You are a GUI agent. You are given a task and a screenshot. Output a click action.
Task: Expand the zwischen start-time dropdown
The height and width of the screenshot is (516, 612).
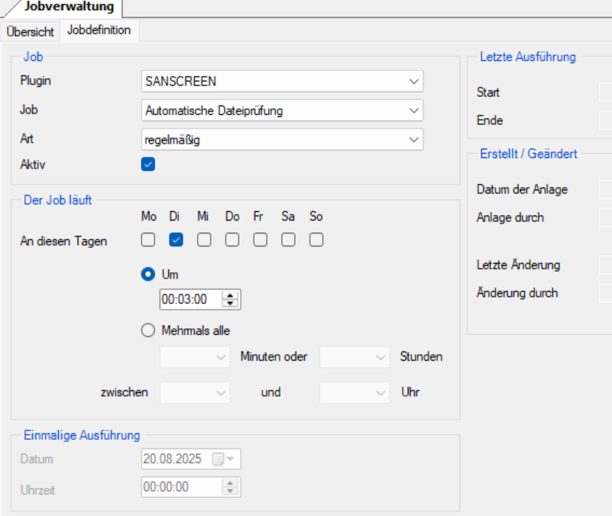[195, 392]
